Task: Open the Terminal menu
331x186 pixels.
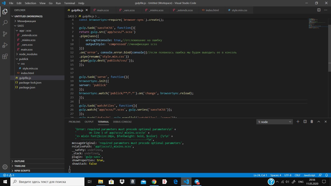Action: click(70, 3)
